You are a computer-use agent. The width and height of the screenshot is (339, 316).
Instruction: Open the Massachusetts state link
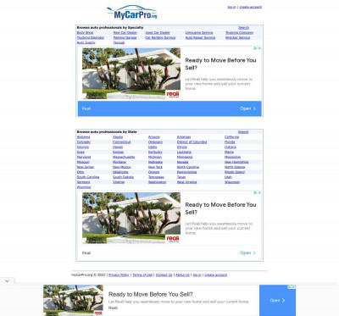click(x=124, y=157)
